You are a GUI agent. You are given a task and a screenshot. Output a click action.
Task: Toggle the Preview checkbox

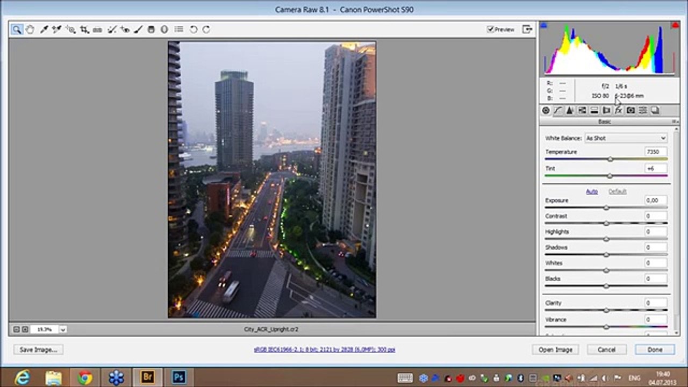[490, 30]
